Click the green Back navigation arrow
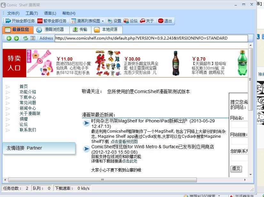 click(x=9, y=38)
